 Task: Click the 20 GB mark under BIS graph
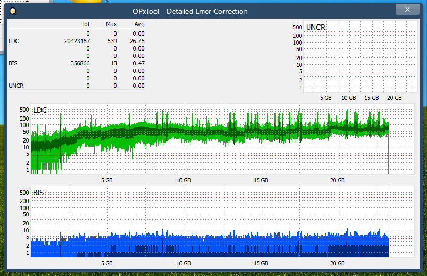pos(337,263)
